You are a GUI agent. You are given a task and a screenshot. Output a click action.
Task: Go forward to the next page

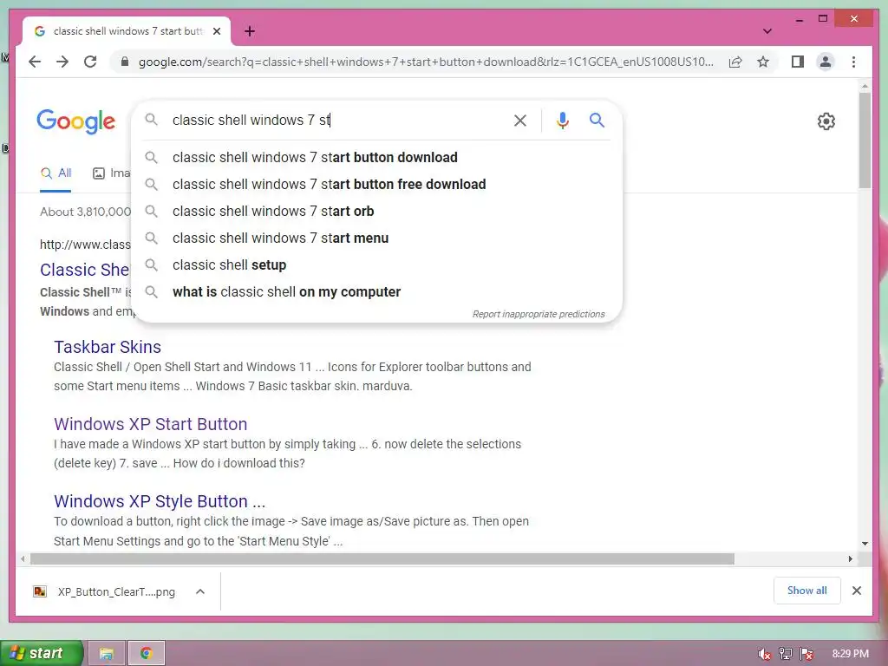click(62, 62)
